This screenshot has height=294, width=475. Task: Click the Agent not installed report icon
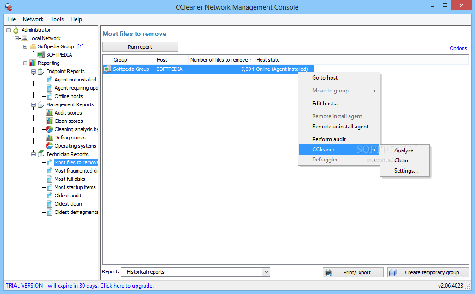pyautogui.click(x=49, y=80)
